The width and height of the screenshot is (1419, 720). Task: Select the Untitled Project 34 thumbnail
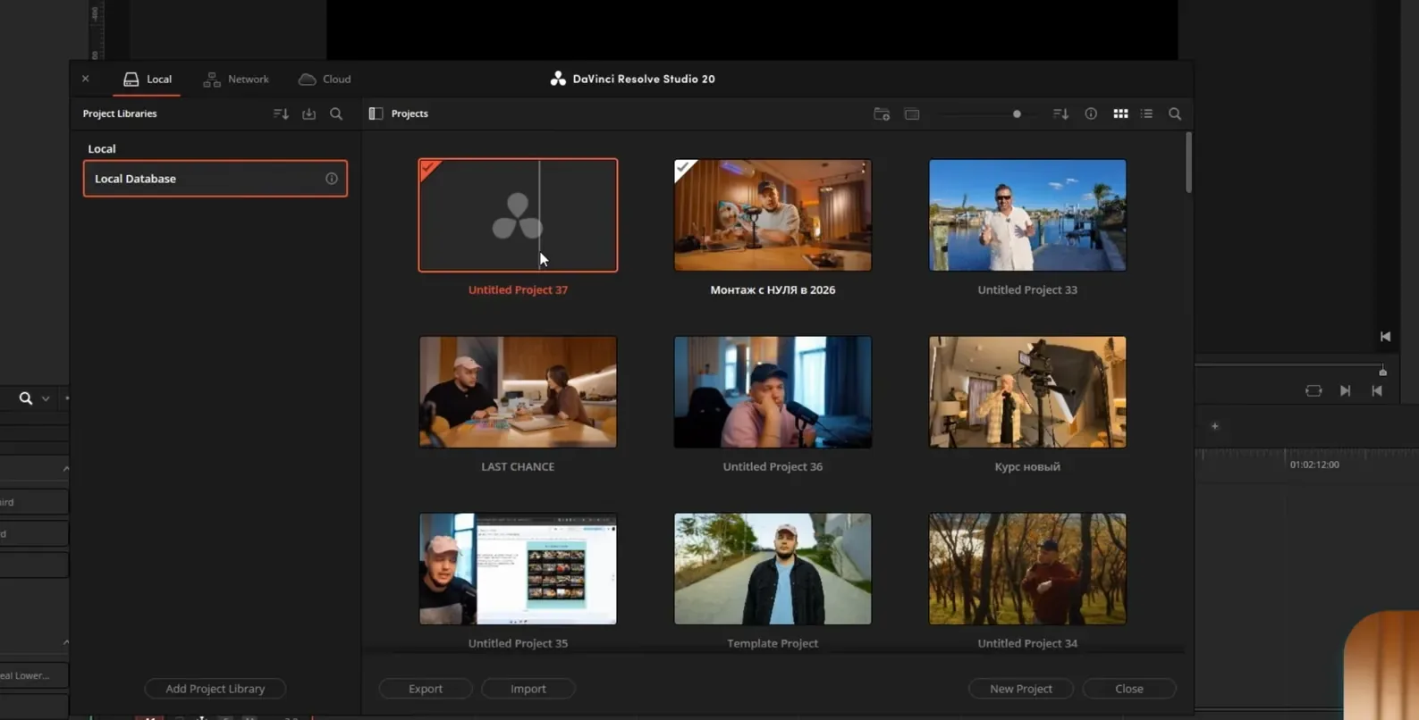[x=1027, y=569]
